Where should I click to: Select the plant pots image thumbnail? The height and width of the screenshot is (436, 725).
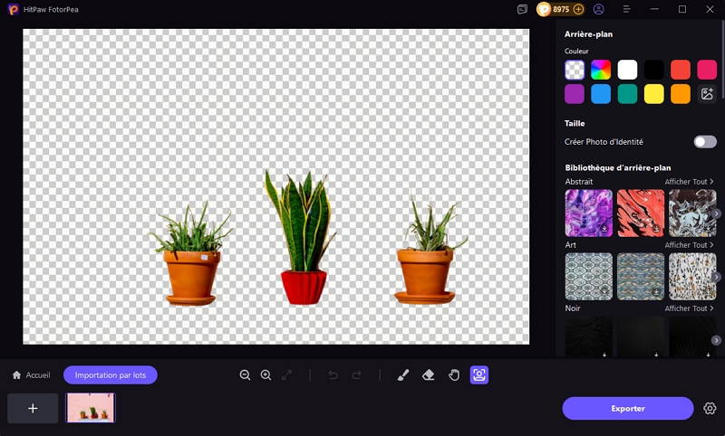(91, 408)
